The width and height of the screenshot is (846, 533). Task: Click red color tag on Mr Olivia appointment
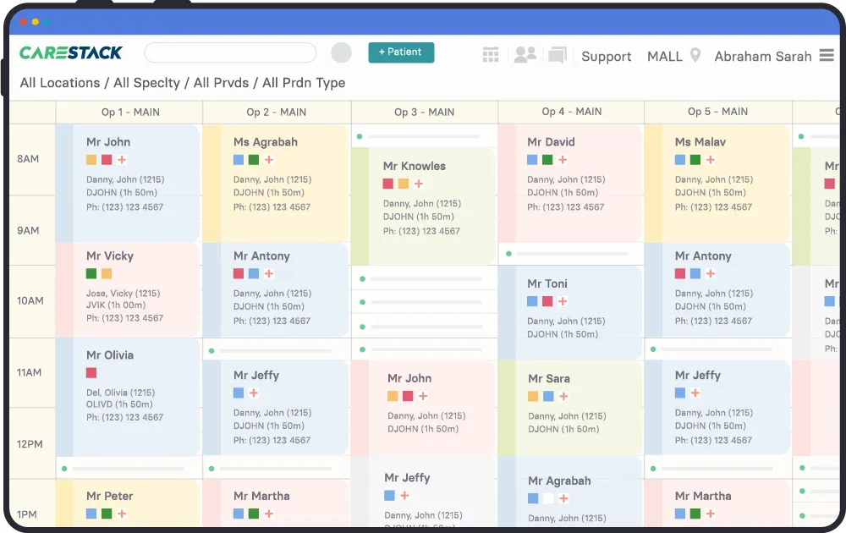(91, 373)
